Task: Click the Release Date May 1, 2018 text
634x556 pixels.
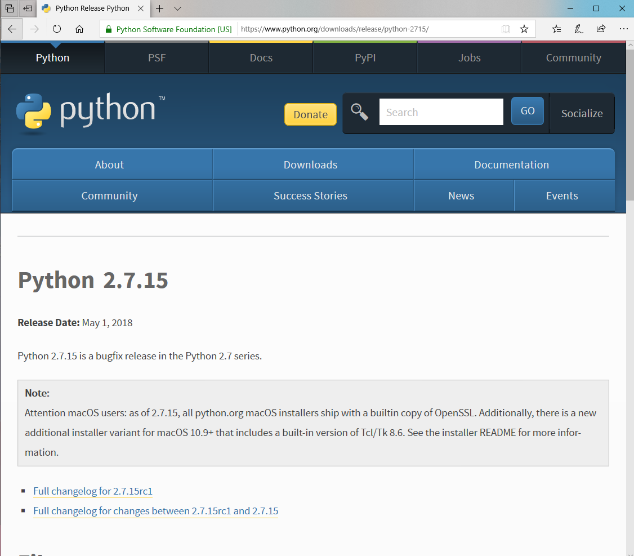Action: pos(75,323)
